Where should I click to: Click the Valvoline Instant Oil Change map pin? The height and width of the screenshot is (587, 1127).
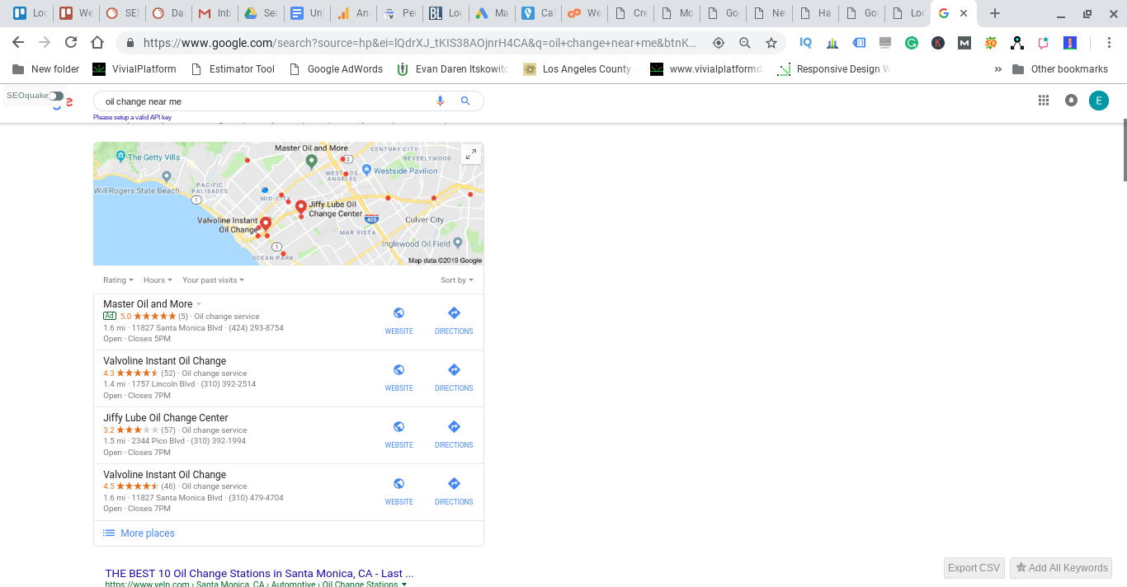266,224
